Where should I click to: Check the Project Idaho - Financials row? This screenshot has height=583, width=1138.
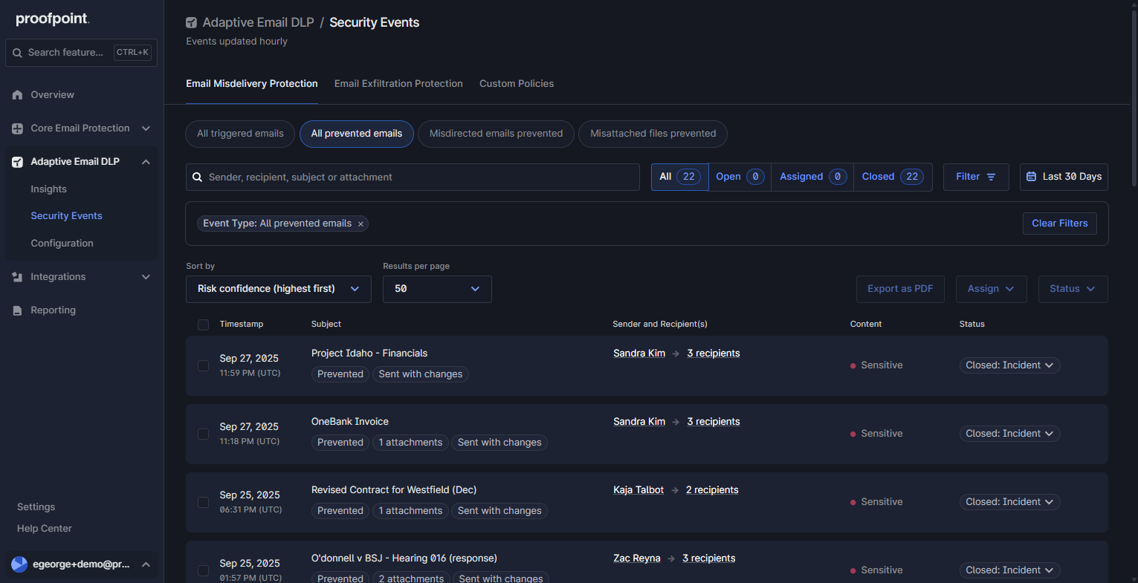pos(203,365)
